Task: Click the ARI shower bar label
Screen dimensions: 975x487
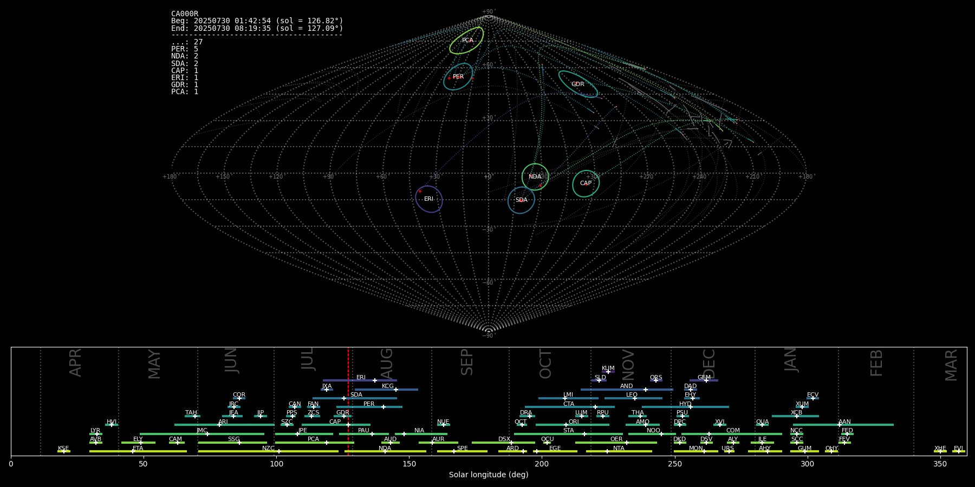Action: (x=223, y=422)
